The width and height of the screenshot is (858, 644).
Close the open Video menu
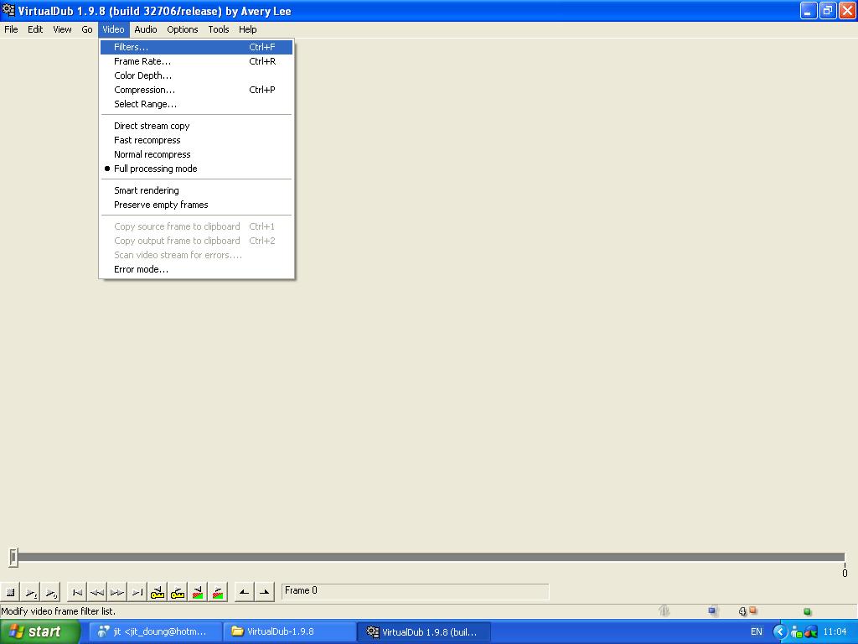(113, 29)
